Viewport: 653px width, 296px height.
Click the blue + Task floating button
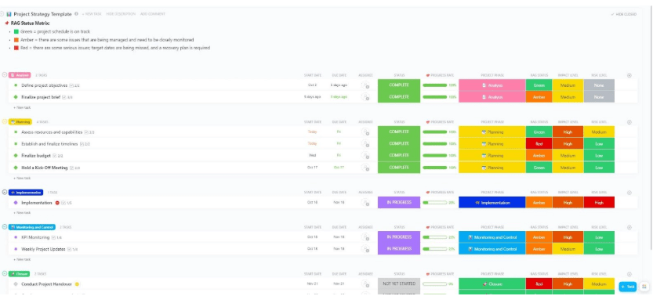tap(628, 287)
